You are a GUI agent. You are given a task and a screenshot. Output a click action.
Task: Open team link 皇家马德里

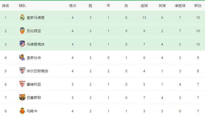click(x=36, y=18)
